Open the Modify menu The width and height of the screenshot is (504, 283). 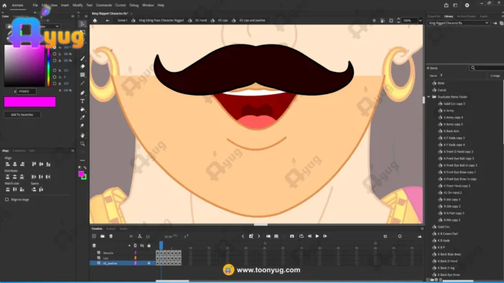pyautogui.click(x=78, y=5)
